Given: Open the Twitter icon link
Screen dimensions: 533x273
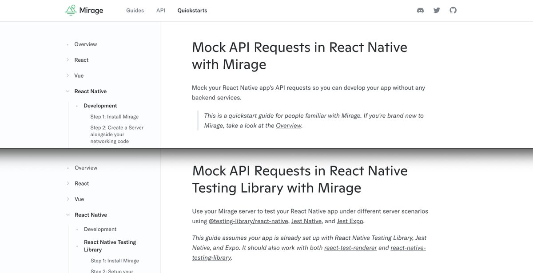Looking at the screenshot, I should tap(437, 10).
